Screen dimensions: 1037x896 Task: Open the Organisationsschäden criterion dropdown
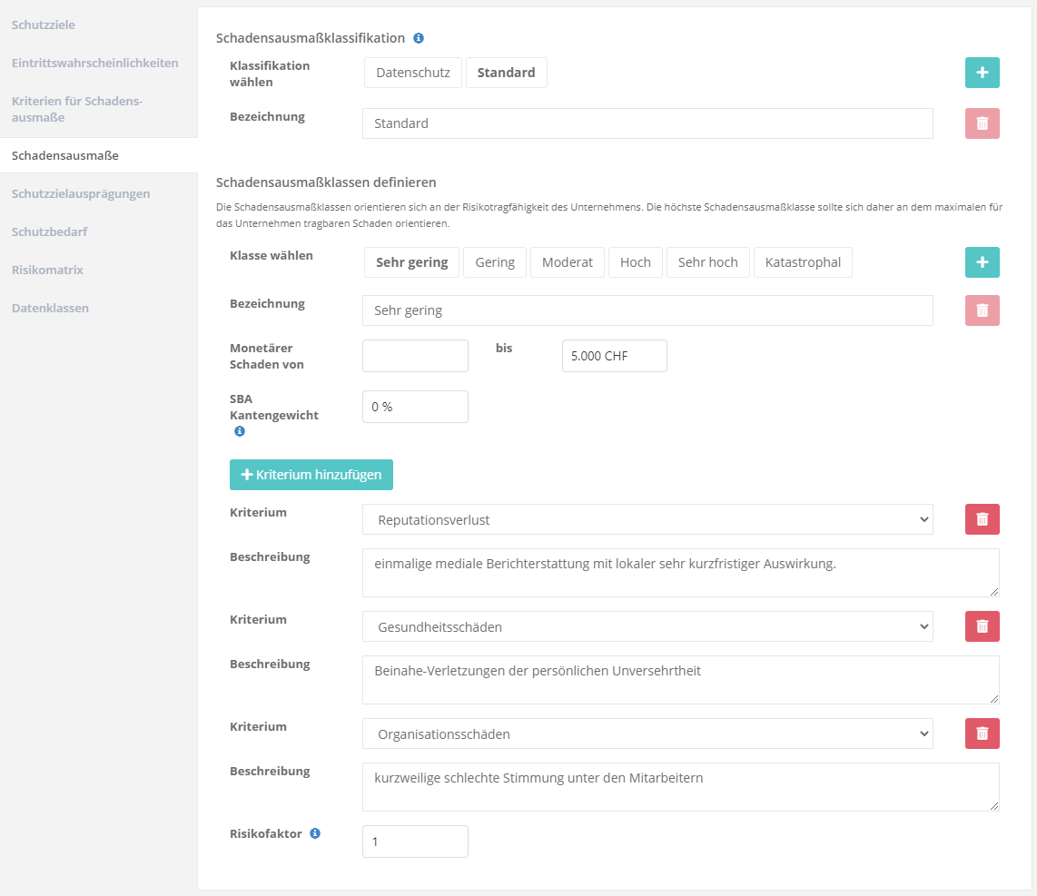[647, 734]
